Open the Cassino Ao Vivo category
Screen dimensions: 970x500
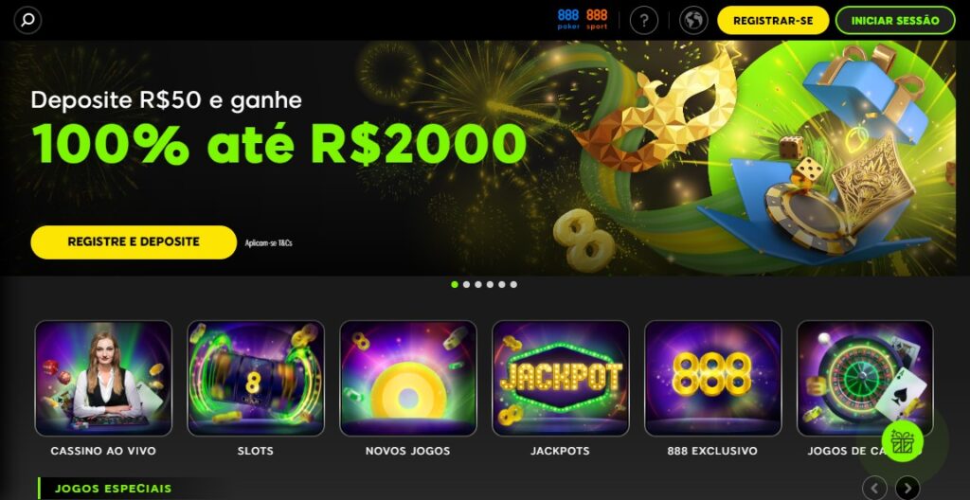[103, 388]
